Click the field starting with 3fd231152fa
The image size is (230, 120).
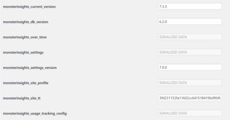(x=190, y=98)
